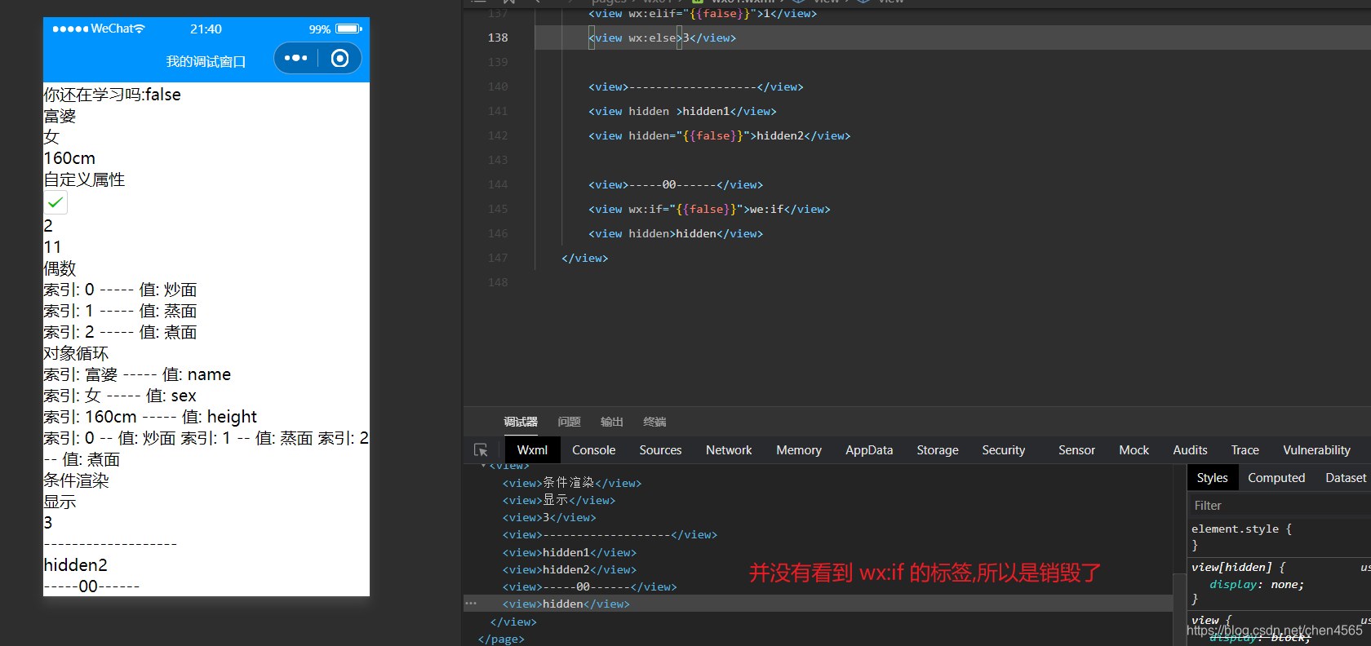The height and width of the screenshot is (646, 1371).
Task: Select the element inspector arrow icon
Action: click(481, 450)
